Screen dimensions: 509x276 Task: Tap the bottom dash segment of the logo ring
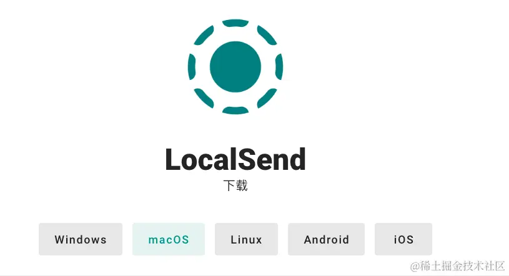tap(235, 111)
